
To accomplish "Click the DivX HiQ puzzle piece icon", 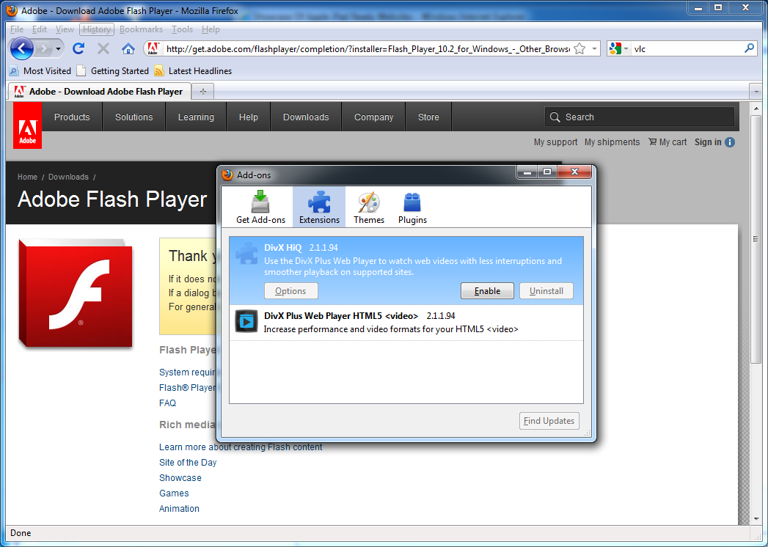I will (x=246, y=254).
